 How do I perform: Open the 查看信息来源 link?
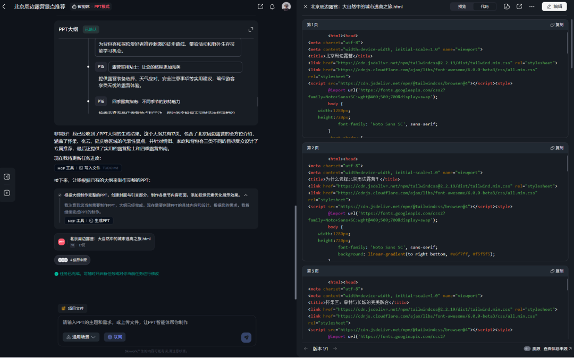point(558,349)
